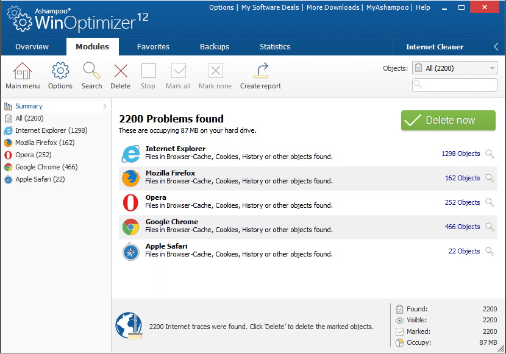Expand the Summary chevron in sidebar
Screen dimensions: 506x354
(x=105, y=107)
